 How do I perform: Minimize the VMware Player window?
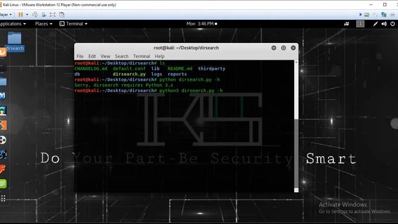point(371,4)
